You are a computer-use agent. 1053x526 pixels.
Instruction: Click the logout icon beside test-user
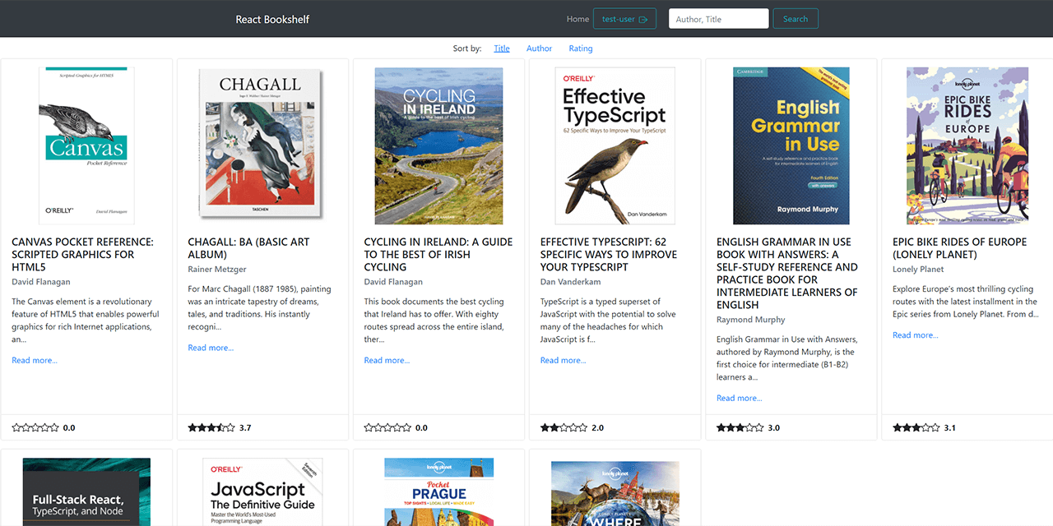point(644,18)
